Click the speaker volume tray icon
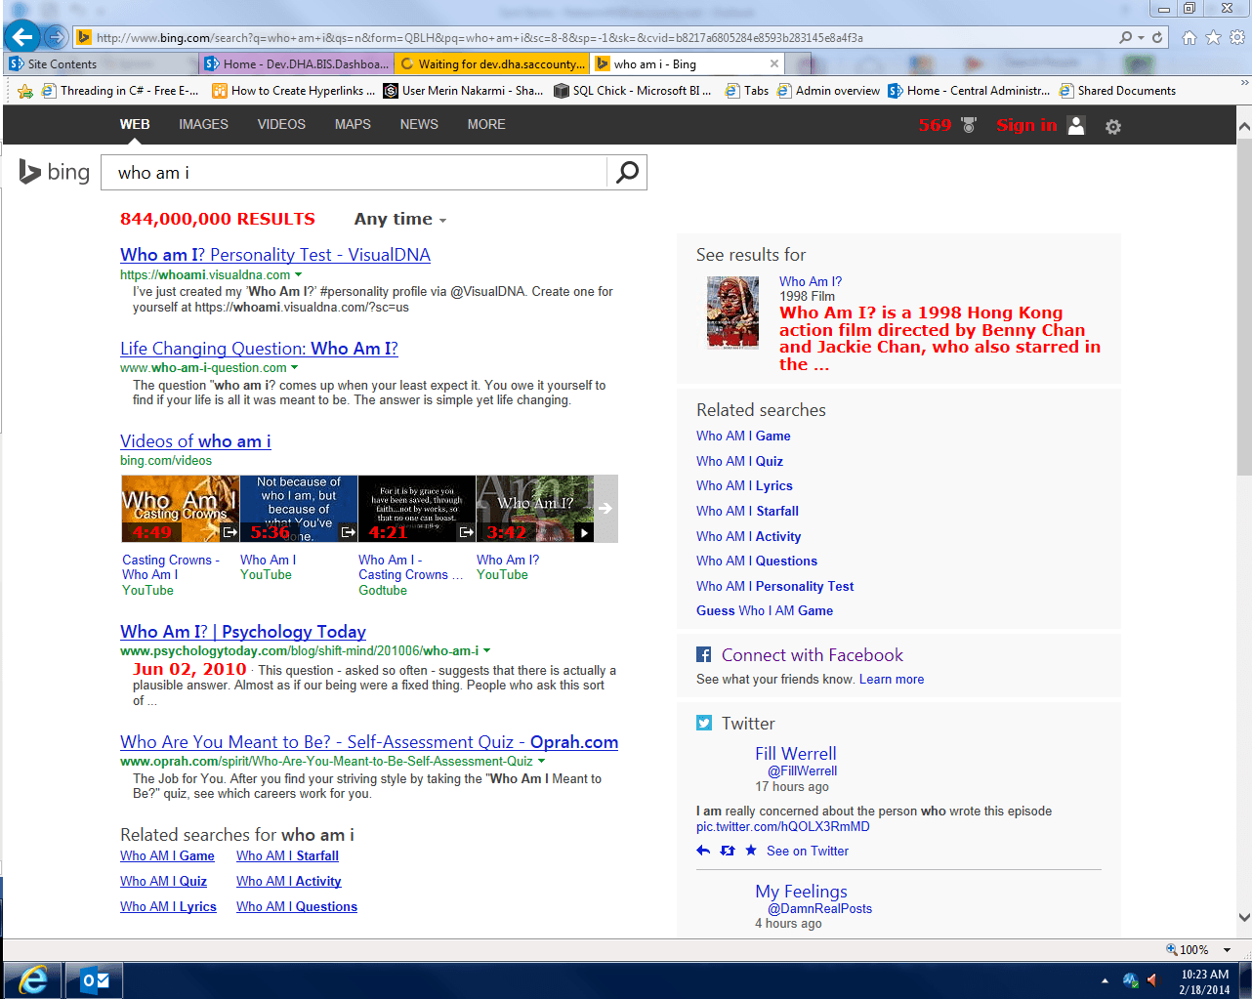 (x=1152, y=979)
